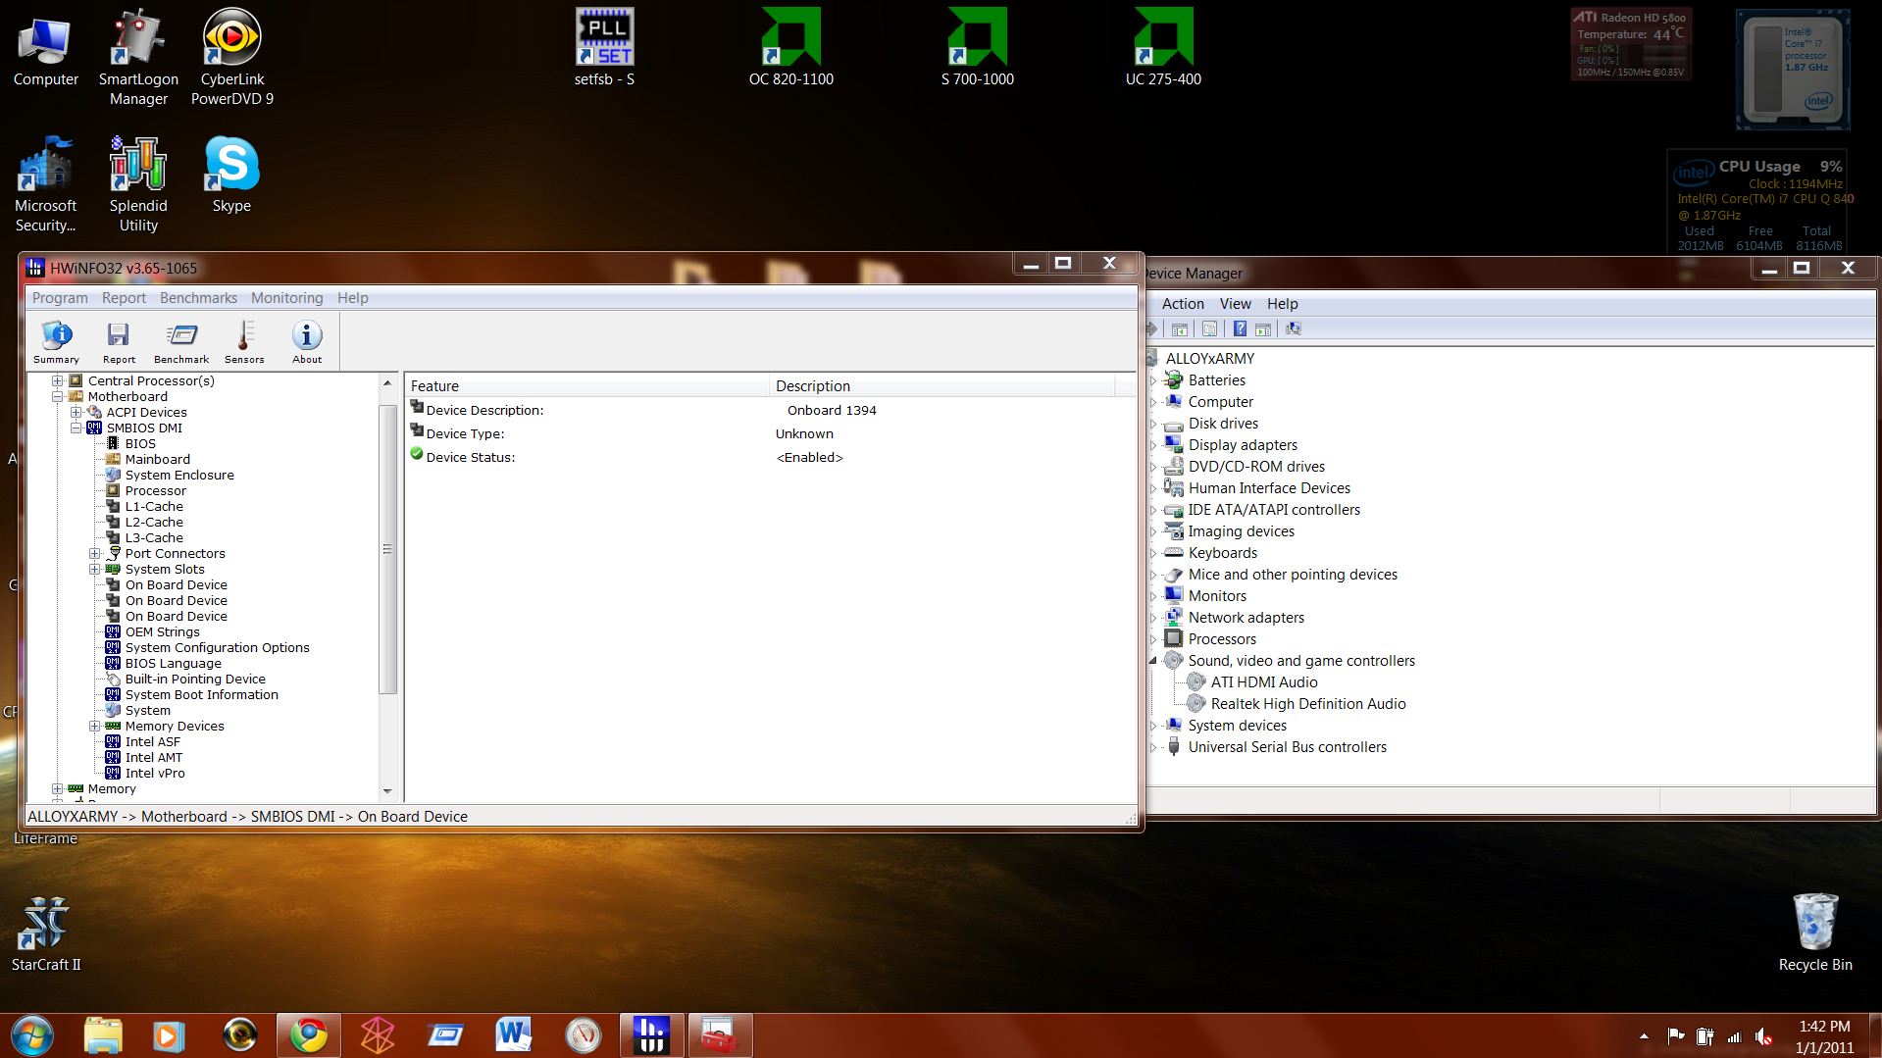Select the OEM Strings item

(x=162, y=631)
